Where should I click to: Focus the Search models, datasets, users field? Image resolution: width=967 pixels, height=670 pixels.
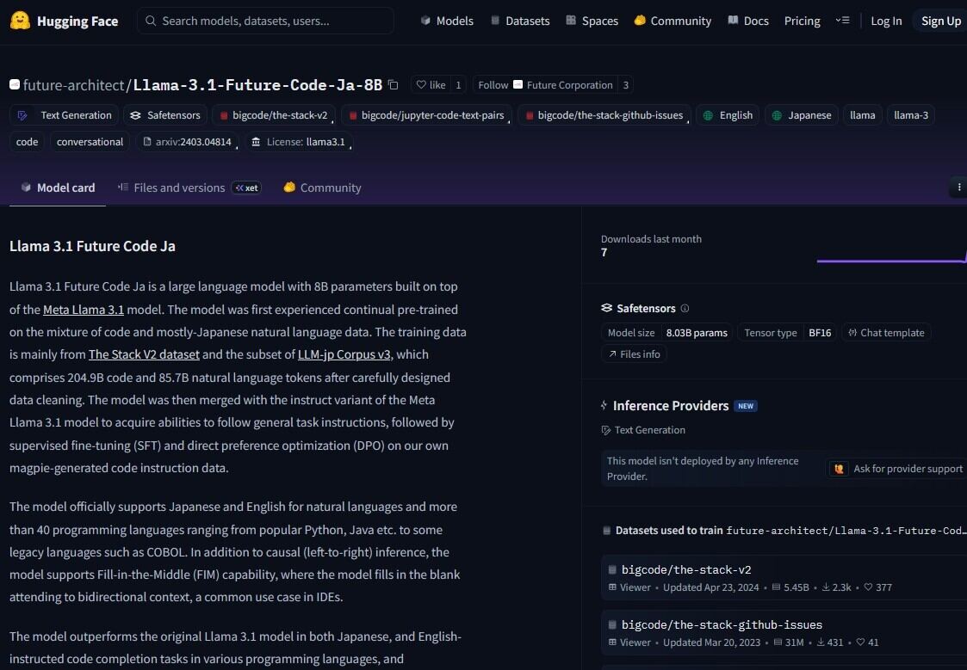point(265,21)
